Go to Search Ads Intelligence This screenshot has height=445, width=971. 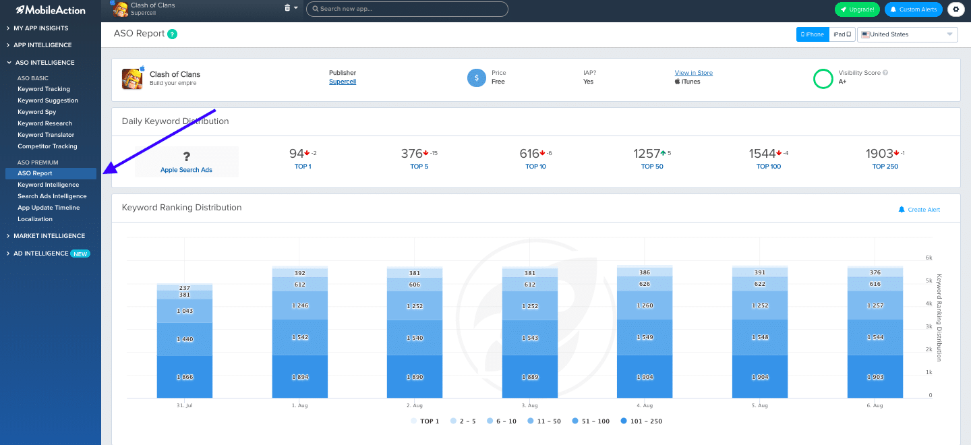tap(52, 196)
